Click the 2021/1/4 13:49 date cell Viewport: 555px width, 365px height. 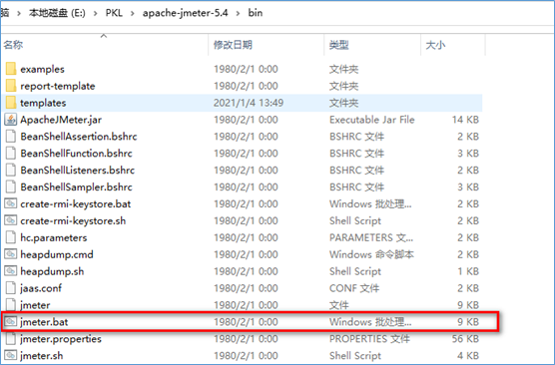click(249, 103)
